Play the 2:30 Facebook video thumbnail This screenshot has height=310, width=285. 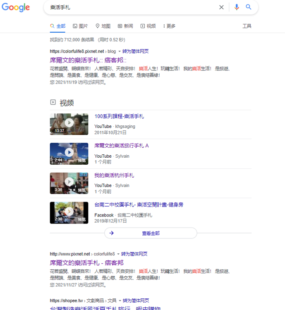point(69,213)
